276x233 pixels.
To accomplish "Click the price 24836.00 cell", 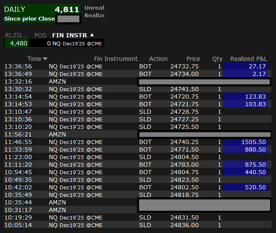I will click(x=184, y=225).
